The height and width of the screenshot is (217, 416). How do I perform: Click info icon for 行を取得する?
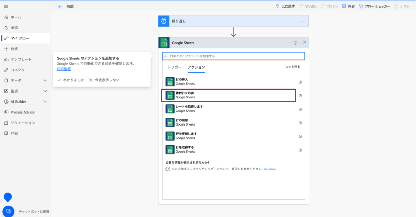pos(300,150)
